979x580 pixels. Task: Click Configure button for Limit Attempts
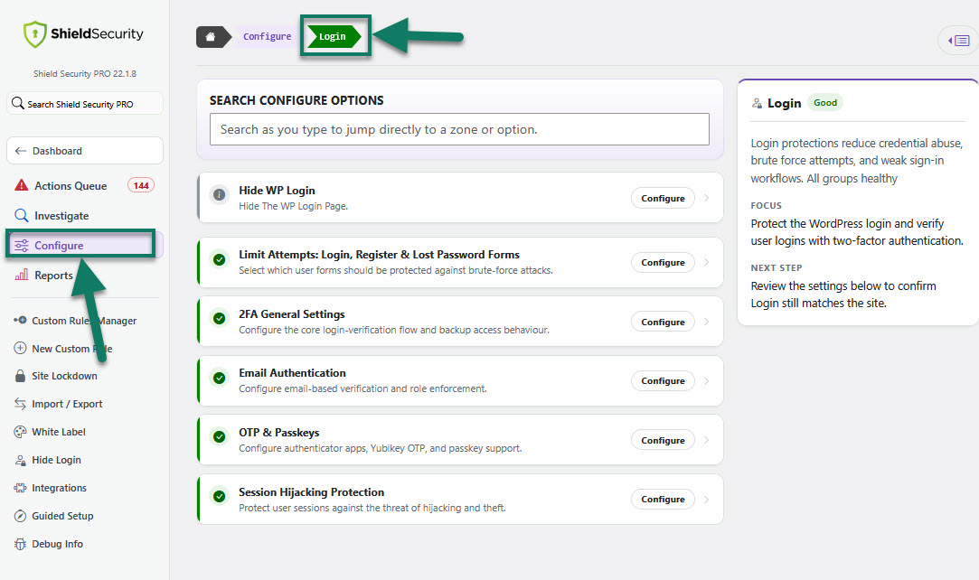pyautogui.click(x=664, y=262)
